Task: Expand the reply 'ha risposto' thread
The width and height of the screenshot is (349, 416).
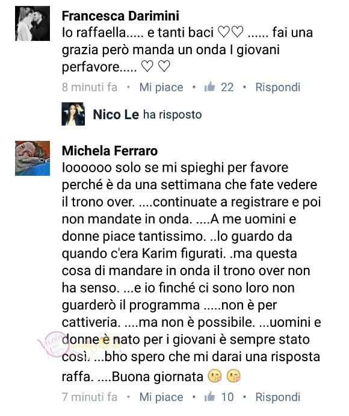Action: (x=172, y=114)
